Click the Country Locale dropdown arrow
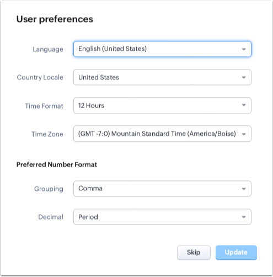273x277 pixels. 244,77
